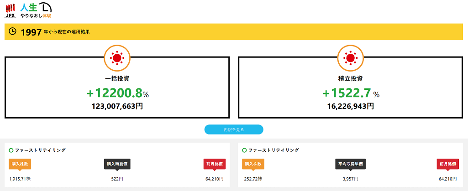Click the green circle beside right ファーストリテイリング

(x=244, y=150)
